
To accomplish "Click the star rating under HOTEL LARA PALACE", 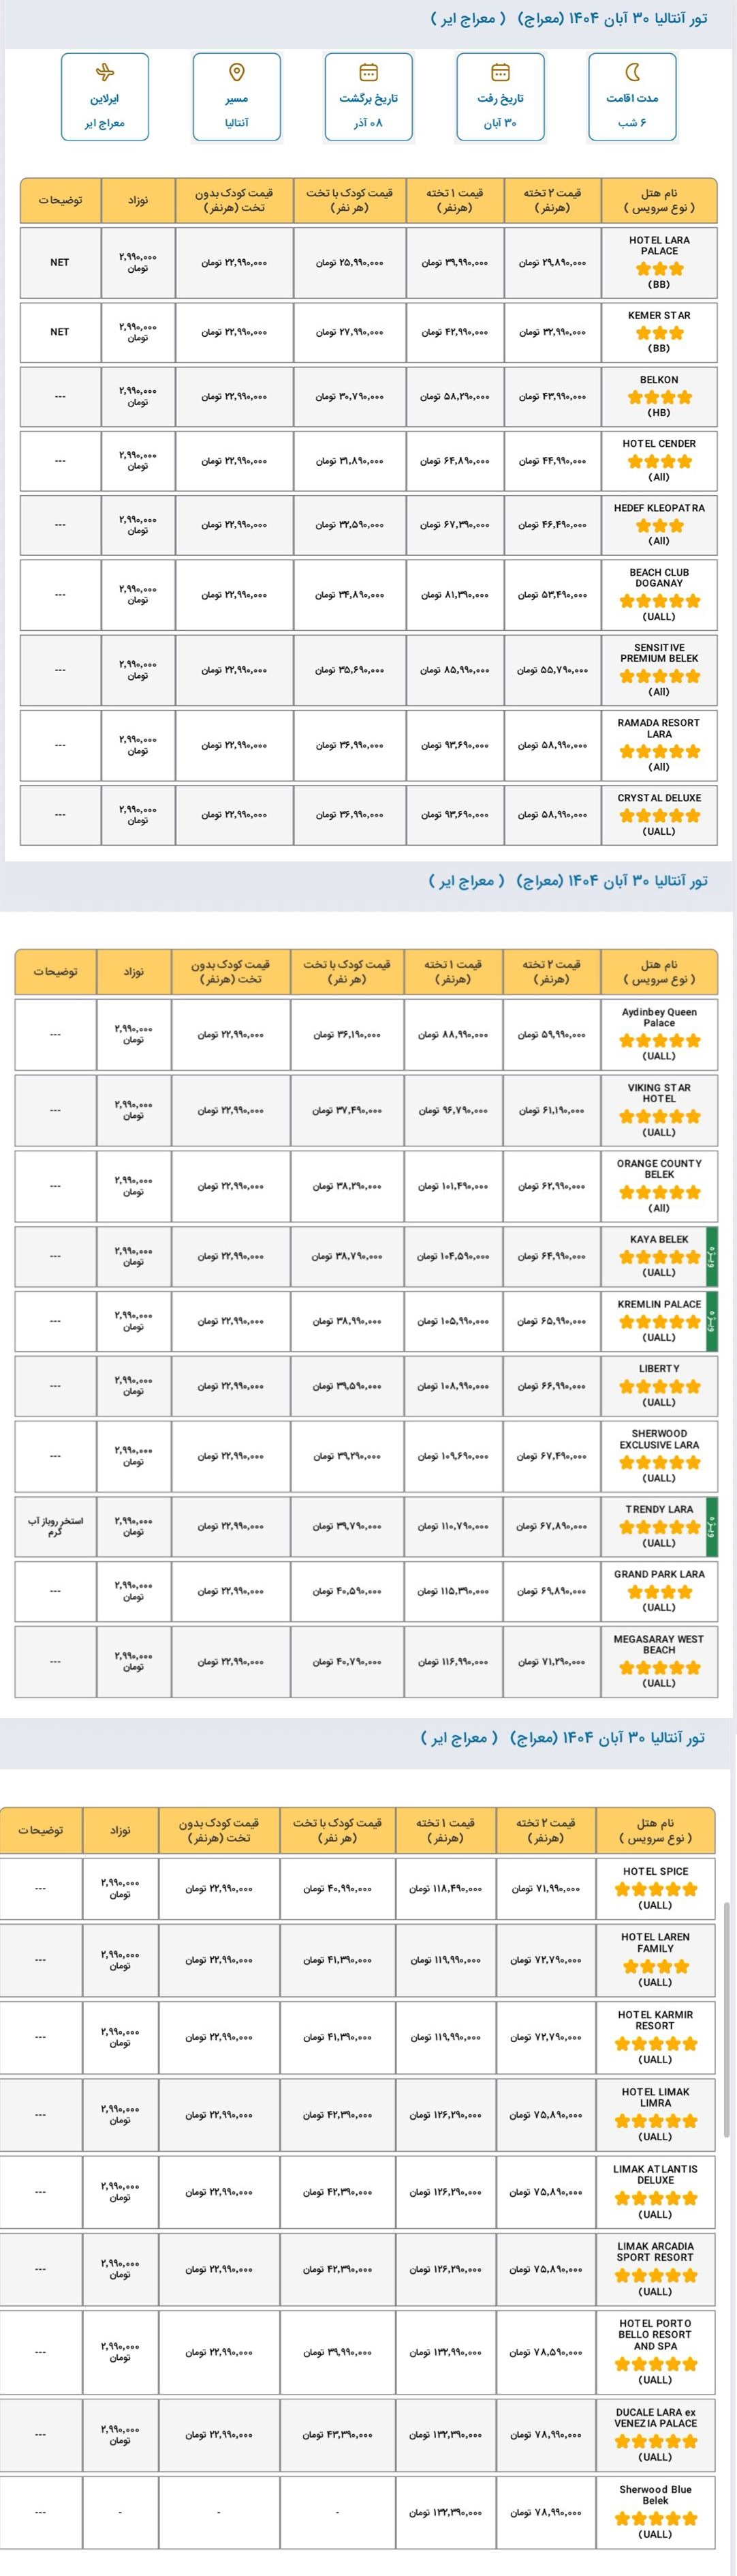I will 659,269.
